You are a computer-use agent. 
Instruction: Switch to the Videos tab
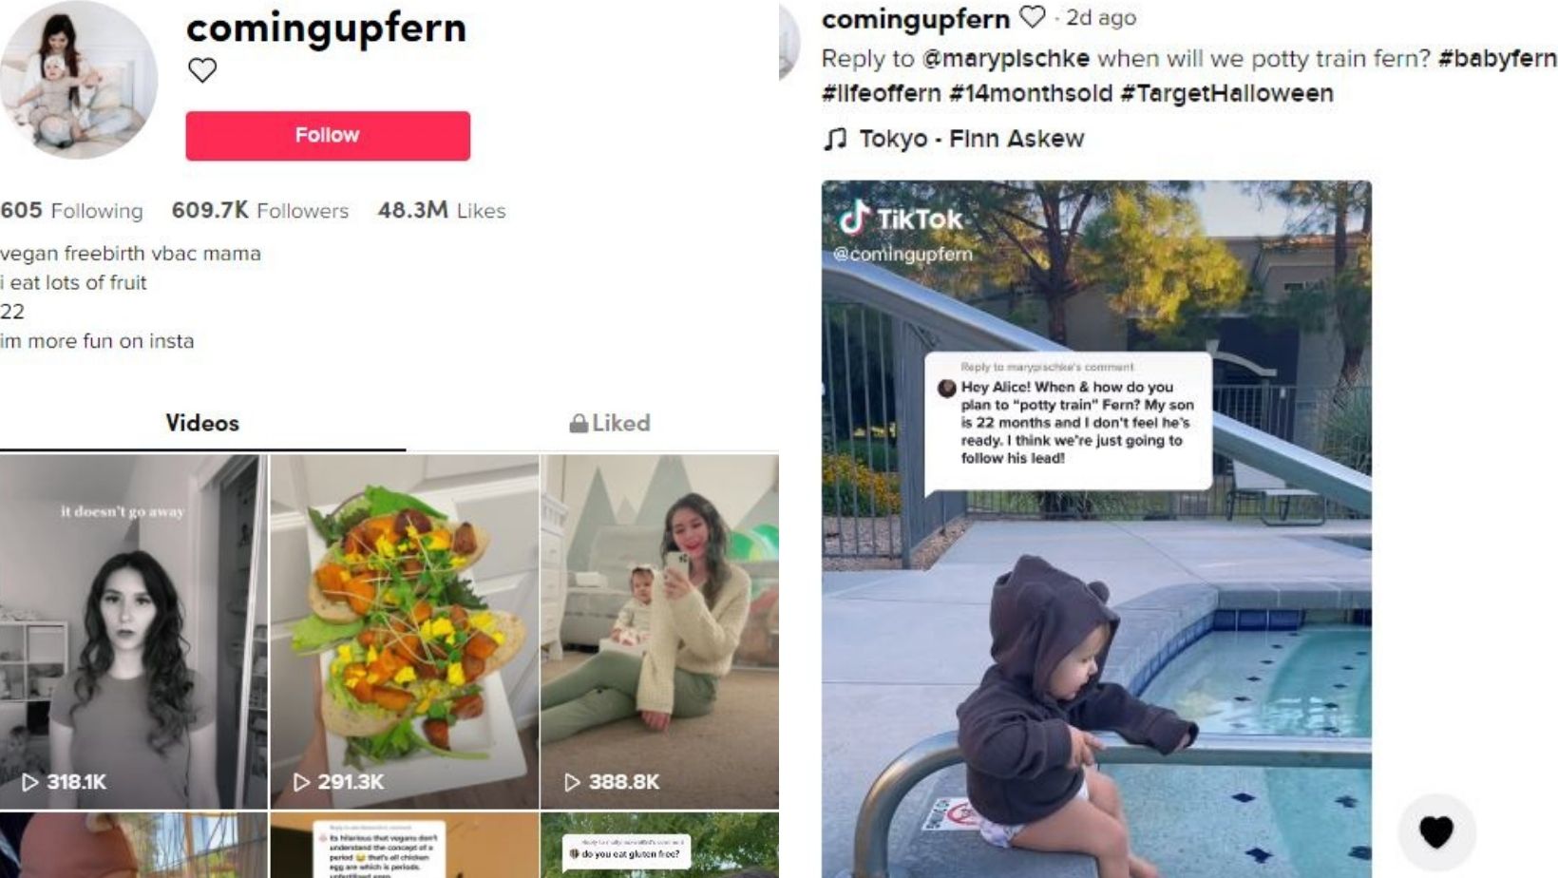202,424
